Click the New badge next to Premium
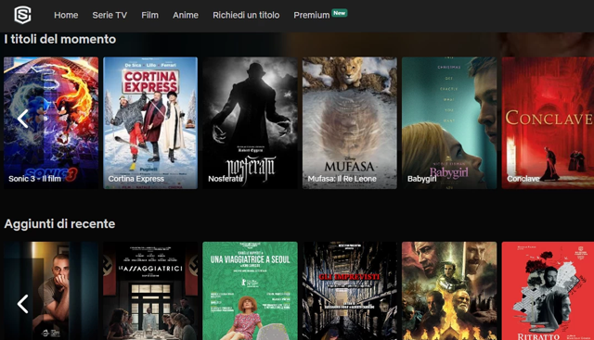Viewport: 594px width, 340px height. [339, 13]
